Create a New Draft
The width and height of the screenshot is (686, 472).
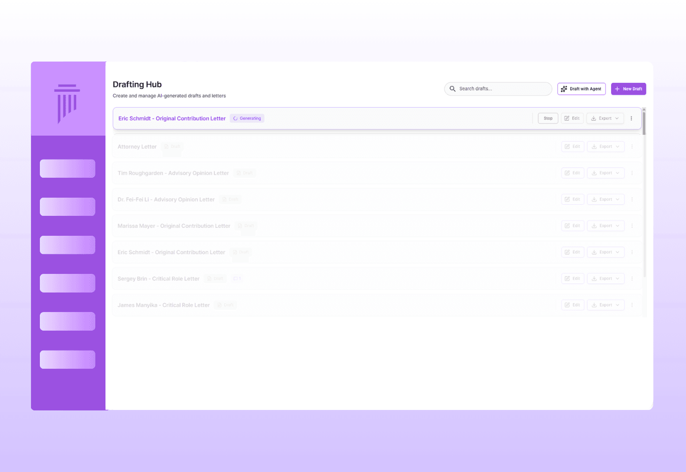[628, 89]
